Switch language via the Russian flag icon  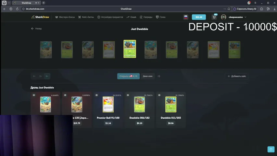[x=186, y=17]
